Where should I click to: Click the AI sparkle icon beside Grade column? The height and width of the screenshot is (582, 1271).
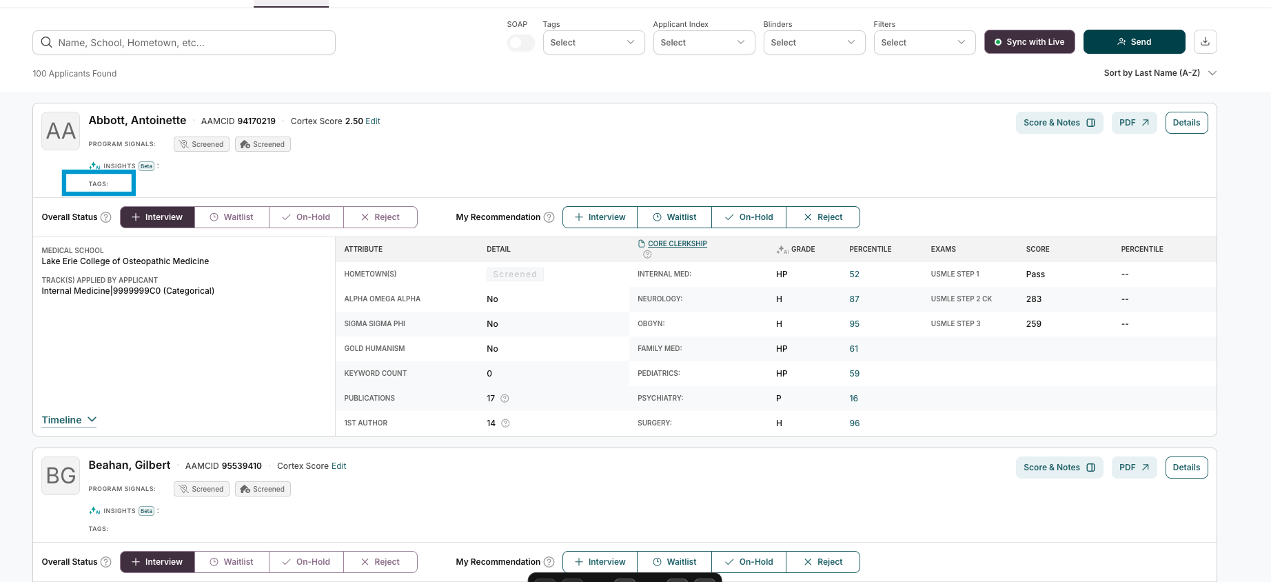pos(782,250)
